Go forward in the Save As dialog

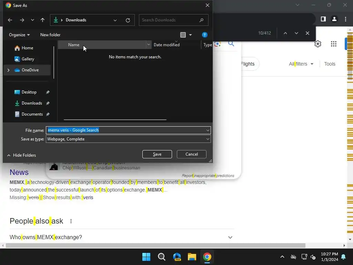click(x=22, y=20)
